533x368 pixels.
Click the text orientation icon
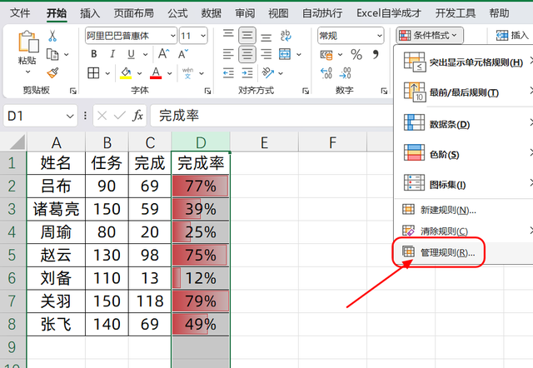[x=268, y=72]
